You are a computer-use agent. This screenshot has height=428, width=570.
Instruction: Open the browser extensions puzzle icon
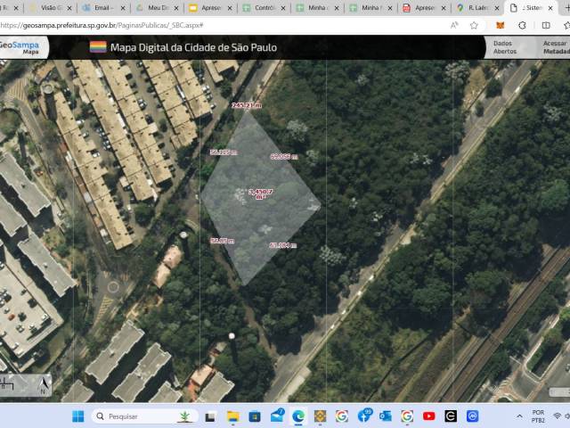tap(523, 25)
